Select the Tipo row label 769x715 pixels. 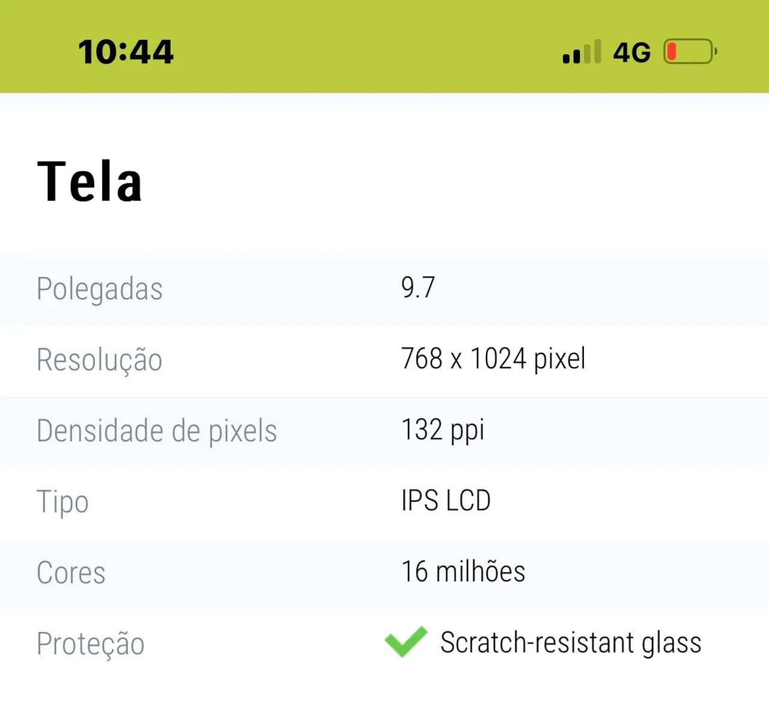63,502
